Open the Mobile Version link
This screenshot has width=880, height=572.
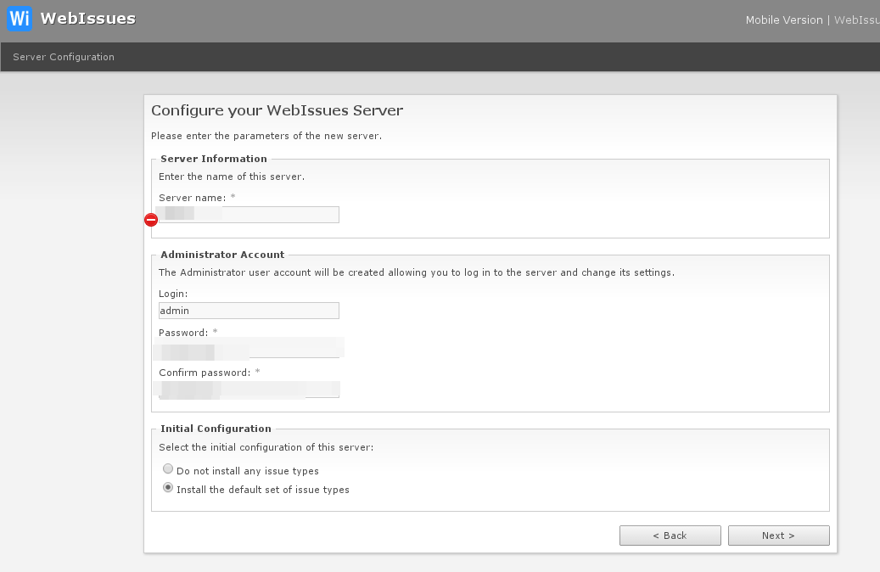pos(784,20)
